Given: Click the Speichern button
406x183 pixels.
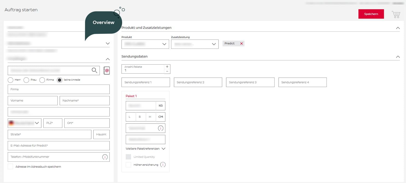Looking at the screenshot, I should point(371,14).
